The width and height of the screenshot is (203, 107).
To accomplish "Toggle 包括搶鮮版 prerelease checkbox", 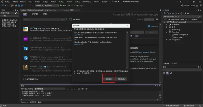I will (x=71, y=19).
